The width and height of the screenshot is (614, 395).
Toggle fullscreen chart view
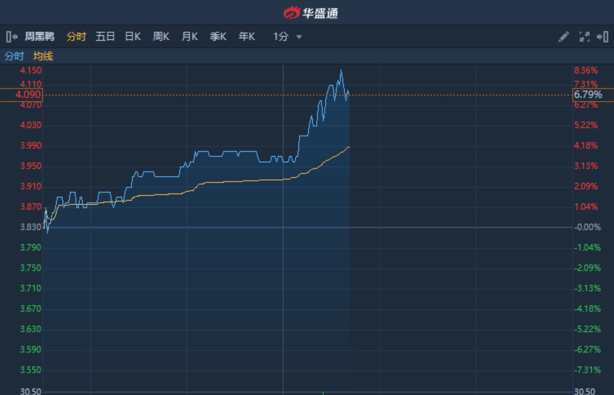[585, 36]
